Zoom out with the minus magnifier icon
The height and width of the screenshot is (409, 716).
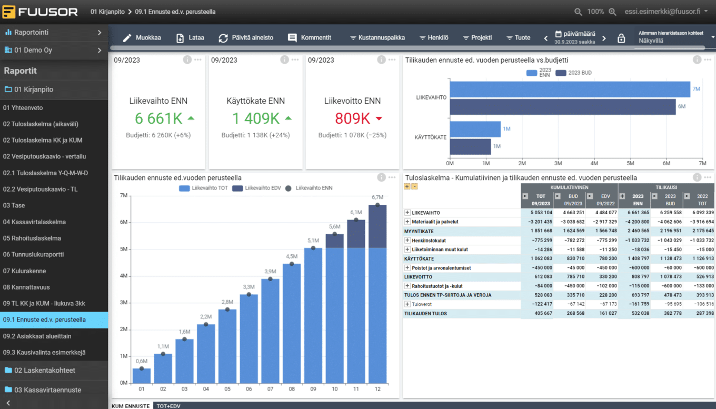[x=578, y=12]
